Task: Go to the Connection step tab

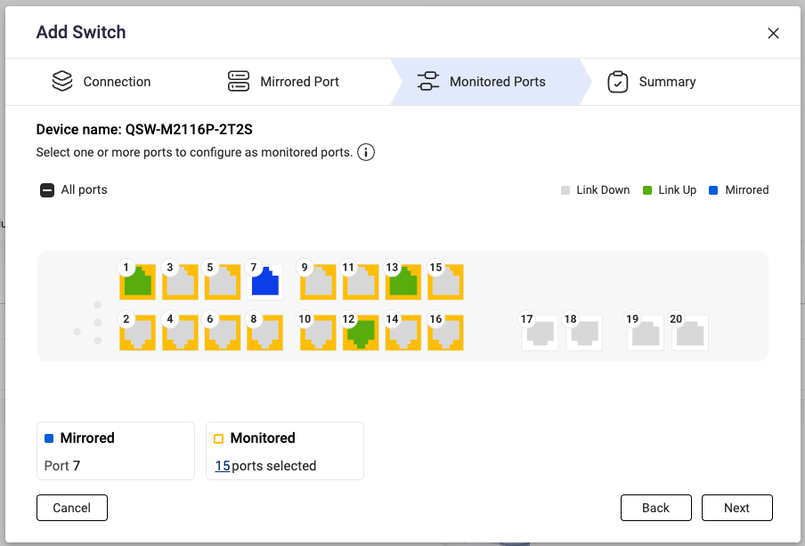Action: coord(101,82)
